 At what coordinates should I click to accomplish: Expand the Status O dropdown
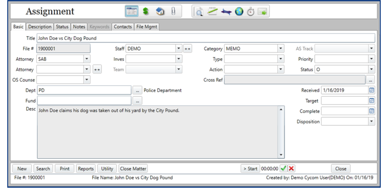pos(371,69)
